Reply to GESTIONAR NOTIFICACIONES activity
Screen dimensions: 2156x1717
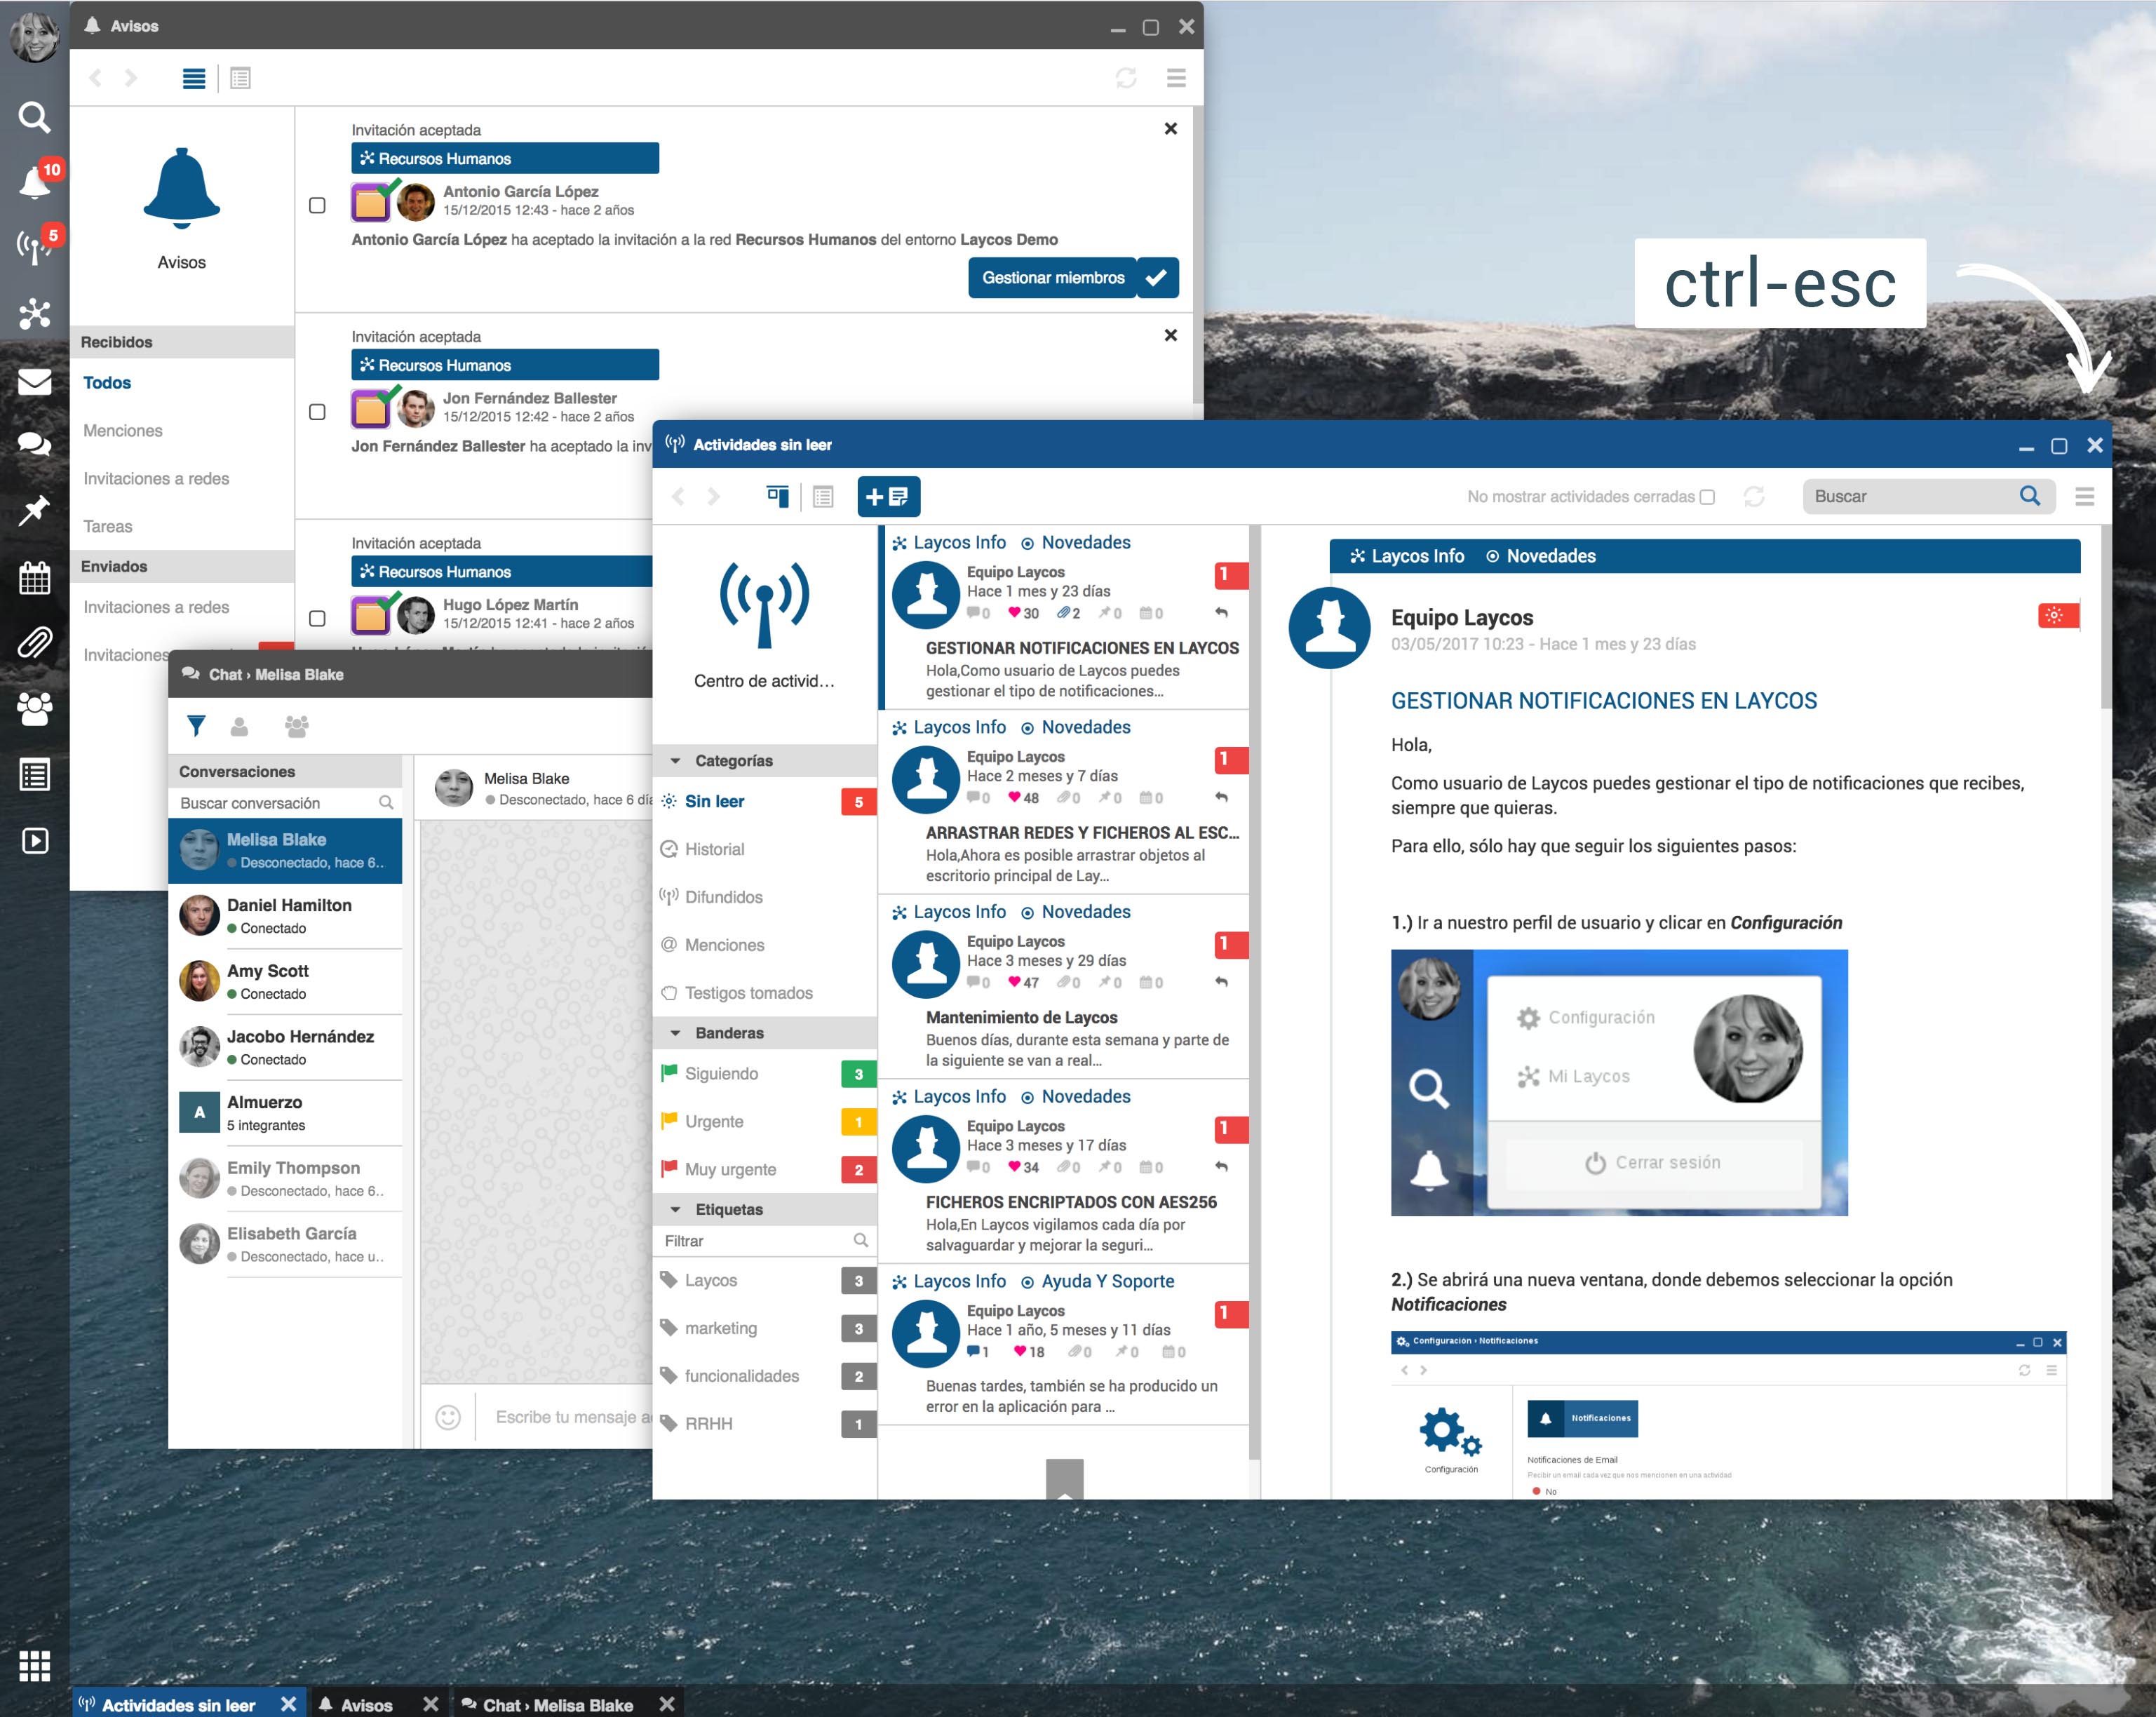(x=1221, y=612)
